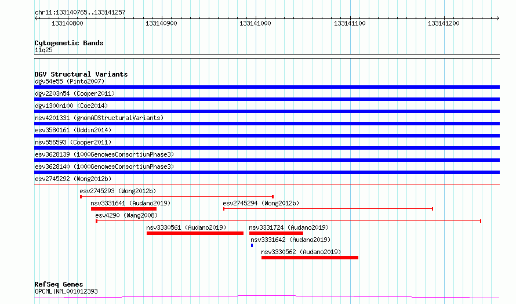Click the blue bar under dgv2203n54

point(267,99)
